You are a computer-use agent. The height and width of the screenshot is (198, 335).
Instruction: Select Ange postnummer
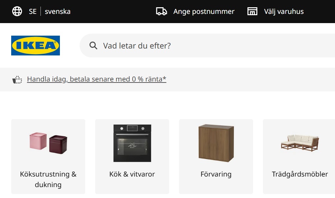(204, 12)
